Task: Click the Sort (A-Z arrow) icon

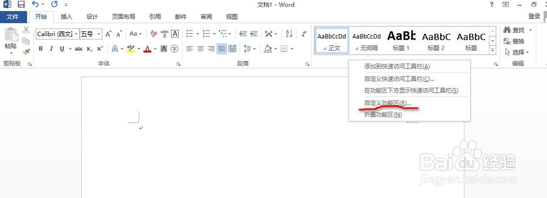Action: (x=289, y=34)
